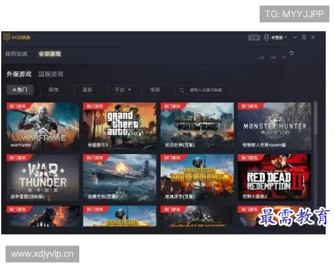Click the 侠盗猎车5 caption text
The width and height of the screenshot is (335, 268).
pyautogui.click(x=98, y=145)
